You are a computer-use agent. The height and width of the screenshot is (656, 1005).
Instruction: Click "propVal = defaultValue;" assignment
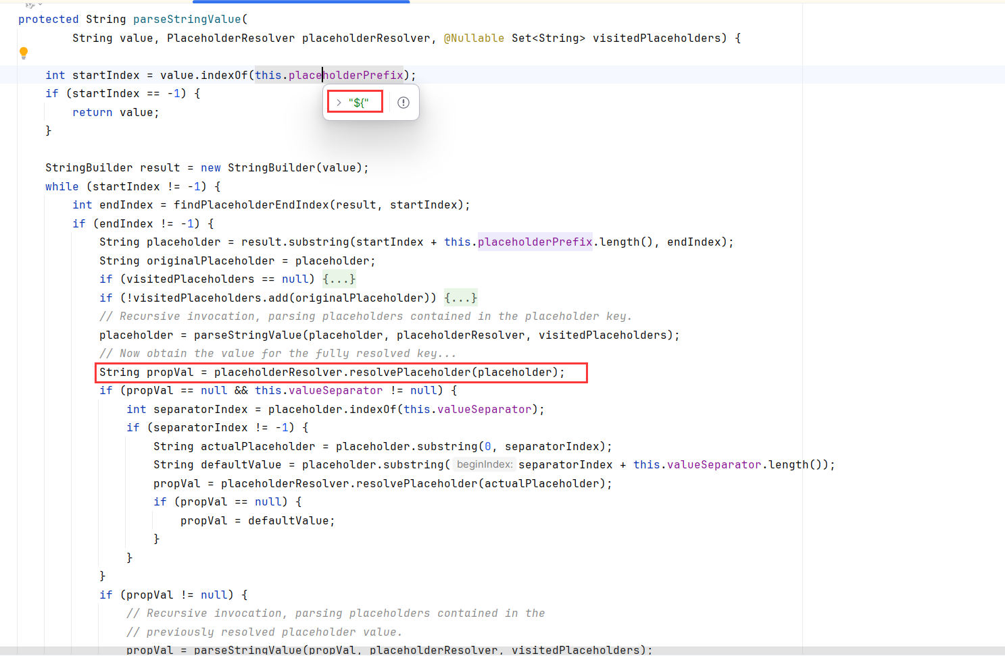click(258, 520)
